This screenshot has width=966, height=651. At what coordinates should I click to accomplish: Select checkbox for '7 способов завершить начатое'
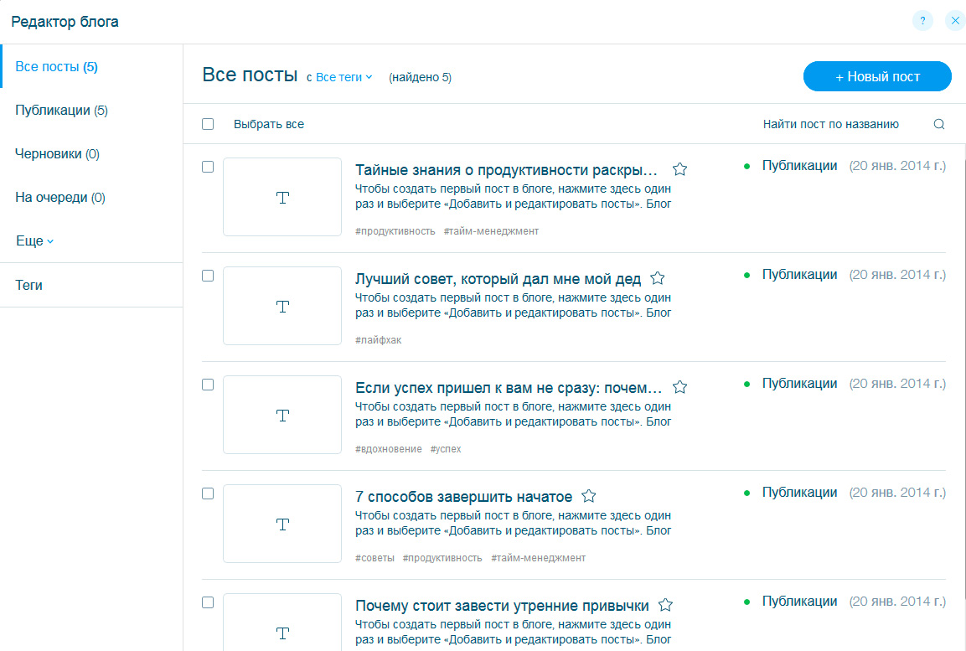click(208, 493)
